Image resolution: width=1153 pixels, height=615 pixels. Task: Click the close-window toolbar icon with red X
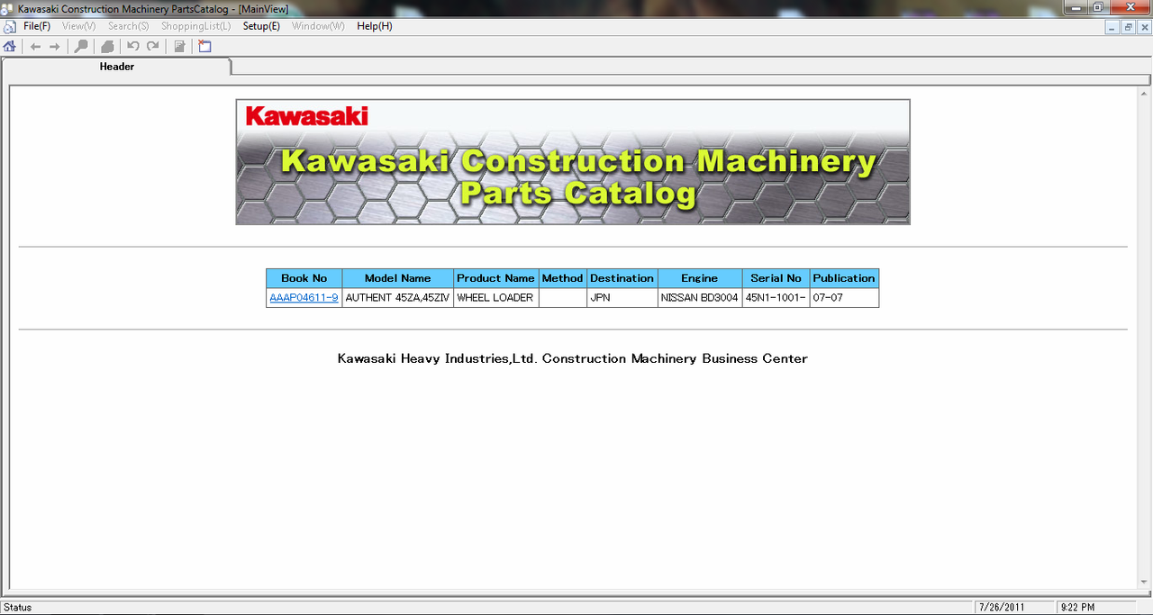204,46
